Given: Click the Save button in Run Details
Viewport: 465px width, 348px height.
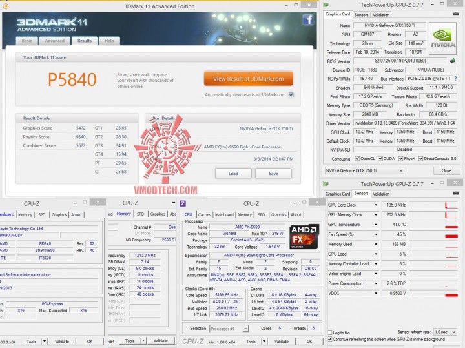Looking at the screenshot, I should click(x=273, y=174).
